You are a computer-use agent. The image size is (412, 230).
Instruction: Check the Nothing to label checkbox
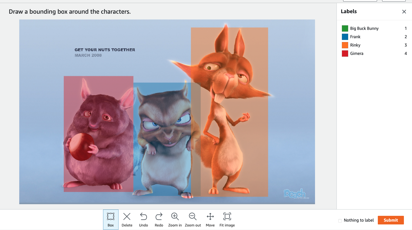[340, 221]
